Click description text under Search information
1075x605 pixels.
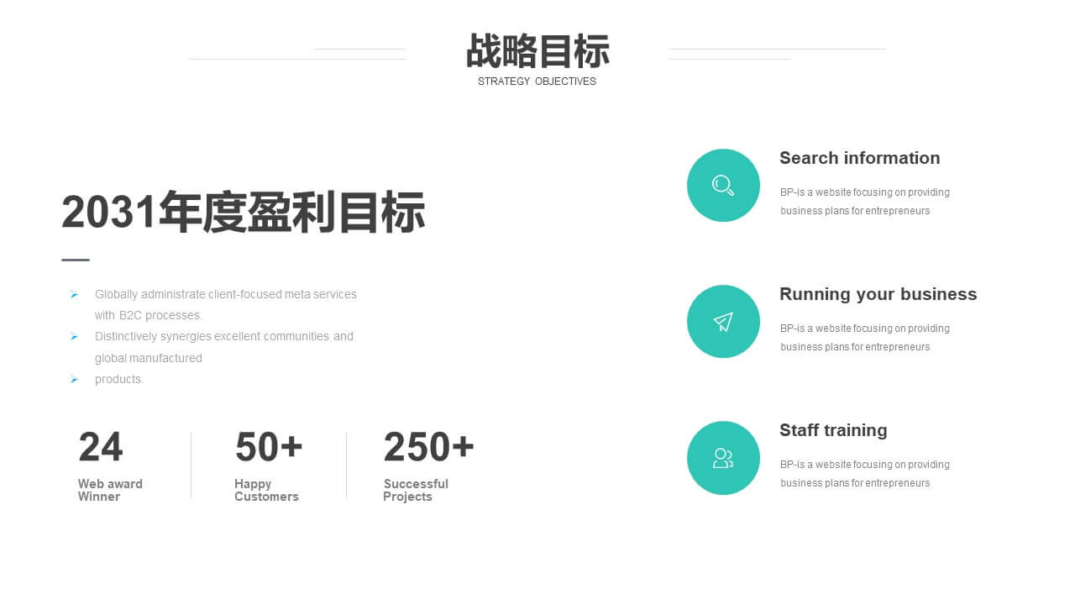(x=864, y=202)
